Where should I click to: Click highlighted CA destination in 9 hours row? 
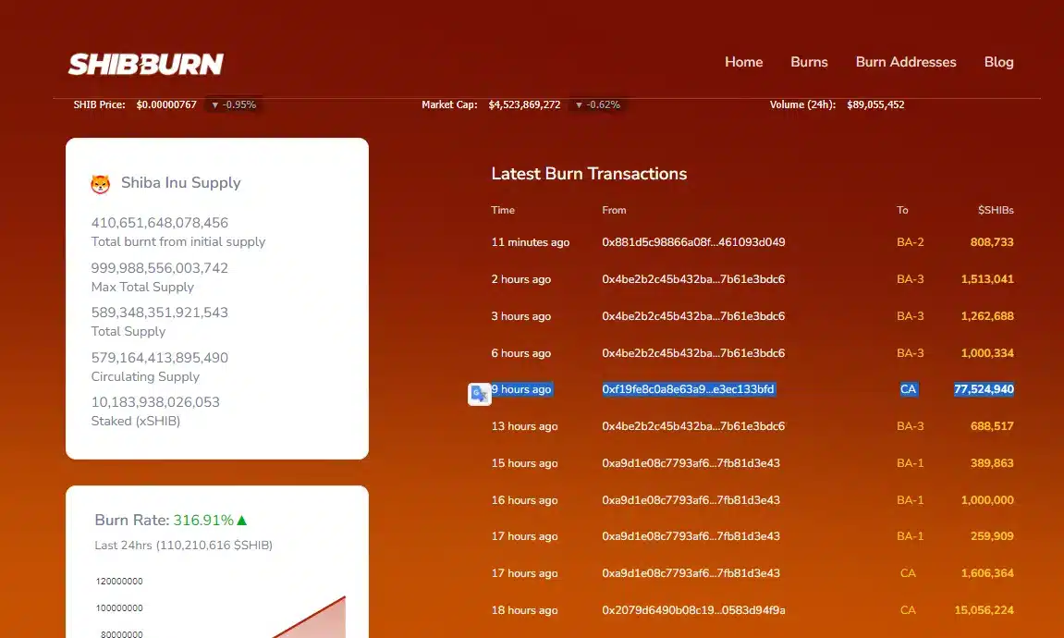pos(909,389)
